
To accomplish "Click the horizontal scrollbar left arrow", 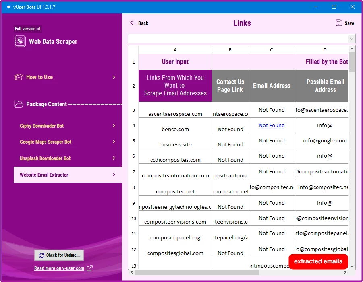I will coord(132,272).
